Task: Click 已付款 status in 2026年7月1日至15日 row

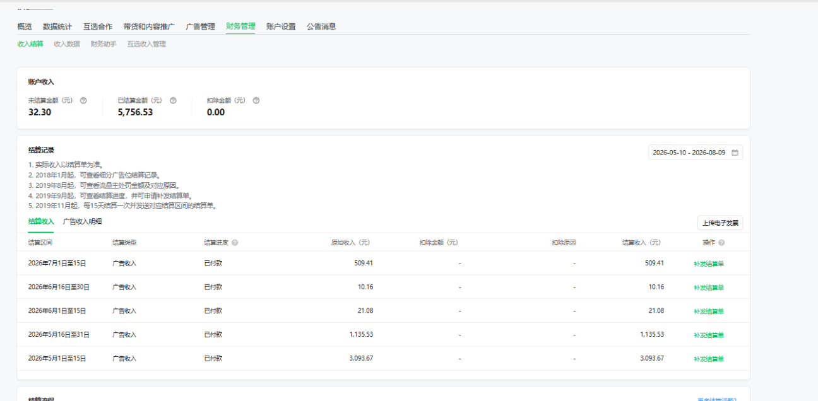Action: pos(213,263)
